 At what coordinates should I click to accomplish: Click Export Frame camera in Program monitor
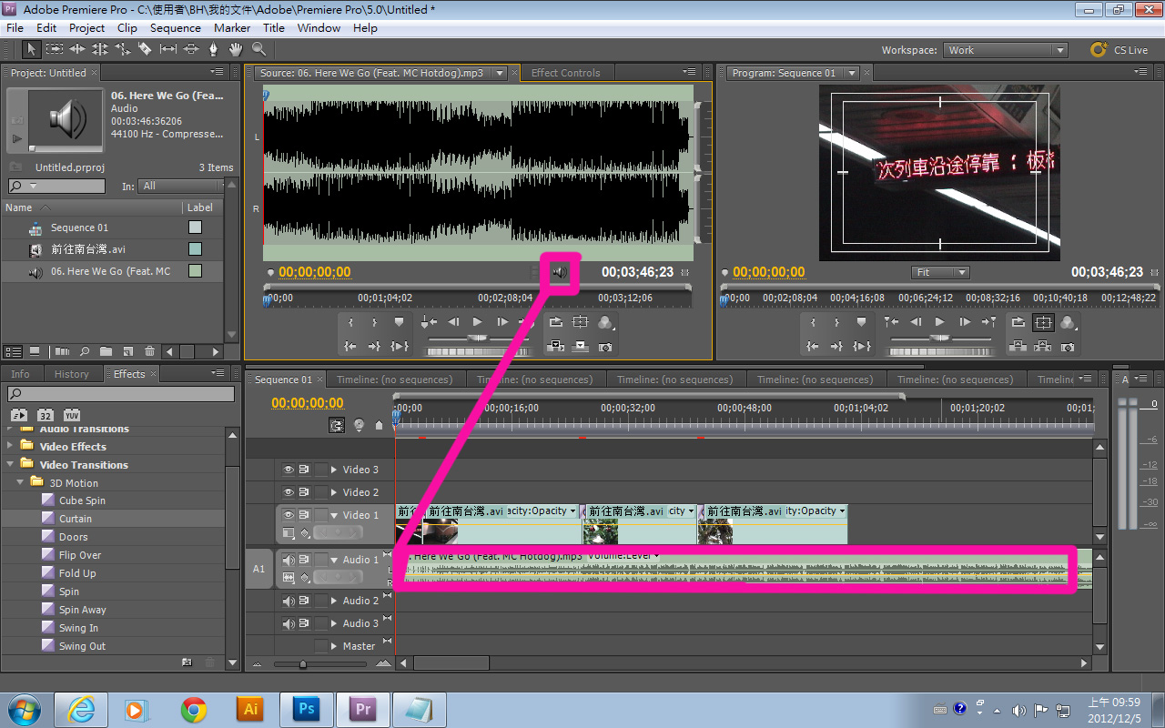pos(1068,347)
